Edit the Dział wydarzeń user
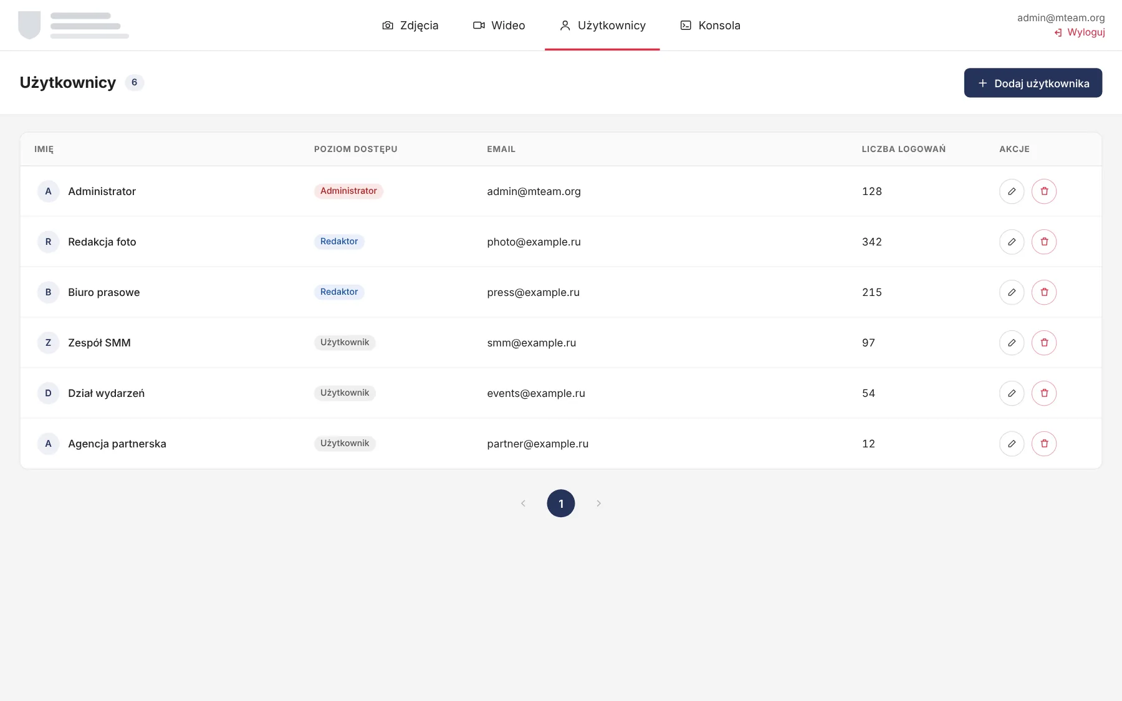Image resolution: width=1122 pixels, height=701 pixels. pos(1012,393)
